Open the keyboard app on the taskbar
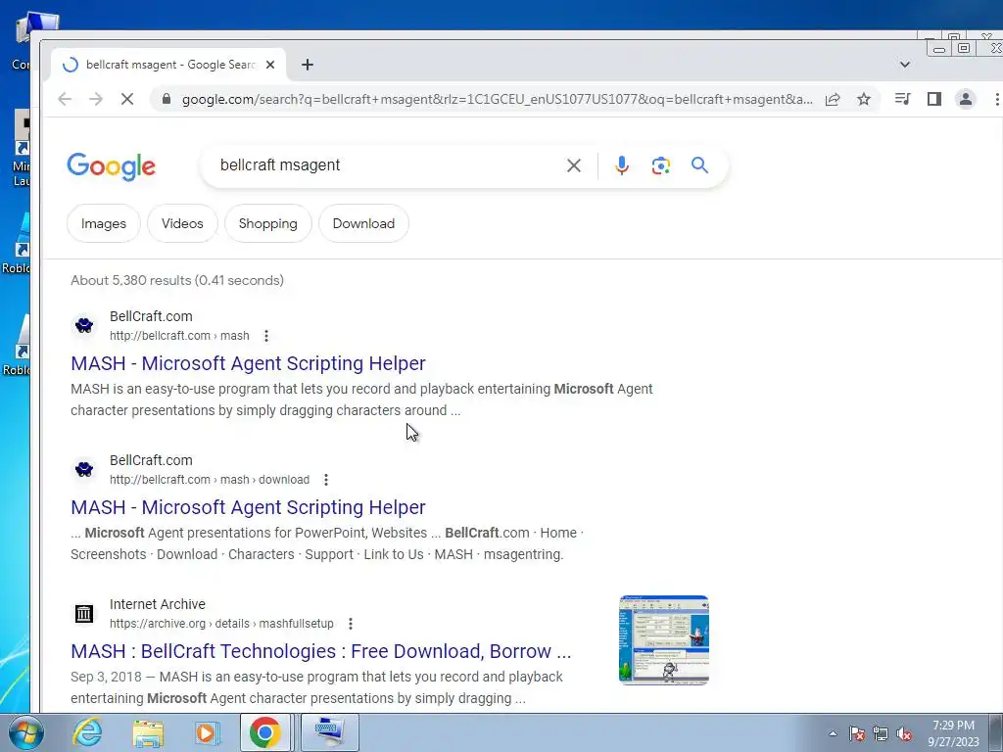Image resolution: width=1003 pixels, height=752 pixels. point(329,732)
